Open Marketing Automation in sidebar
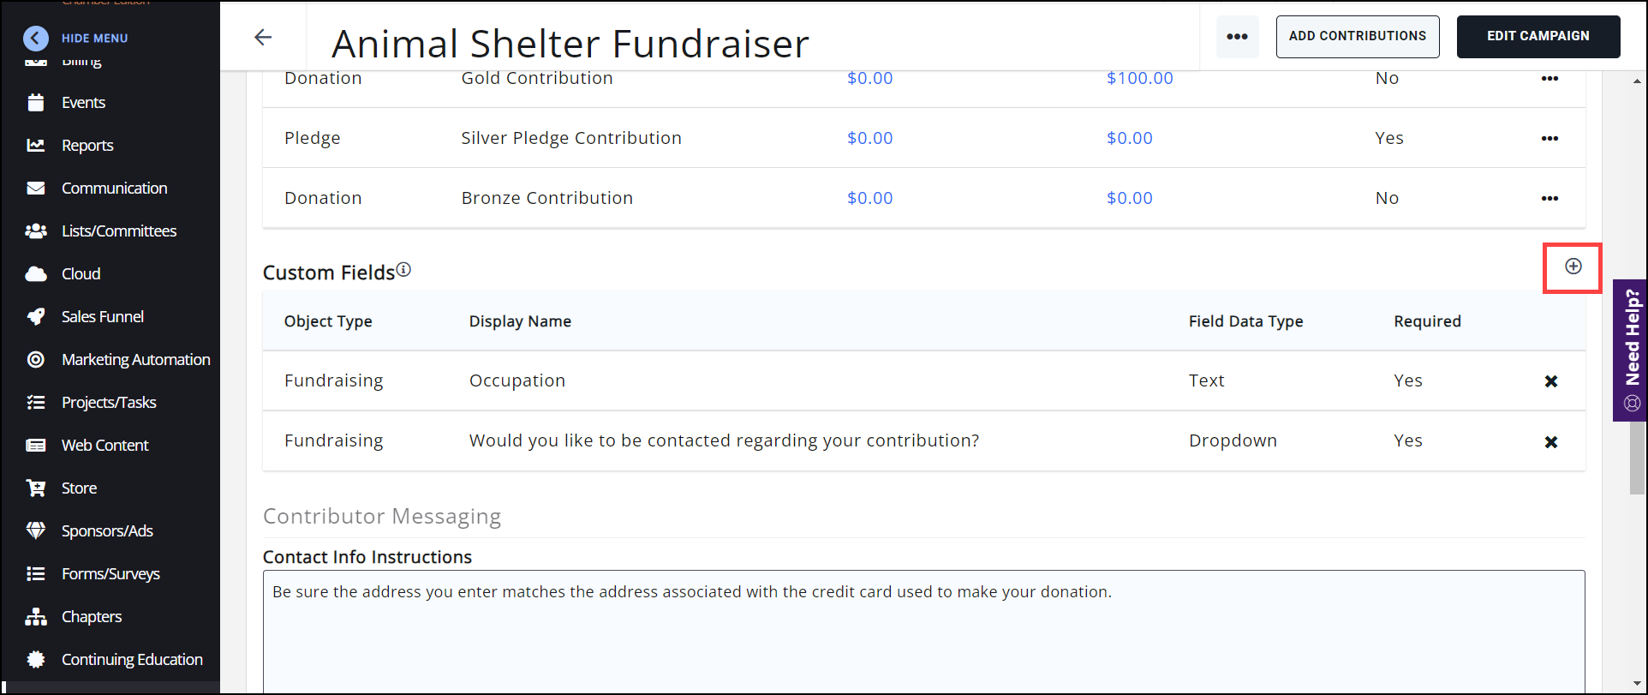This screenshot has width=1648, height=695. pos(135,360)
